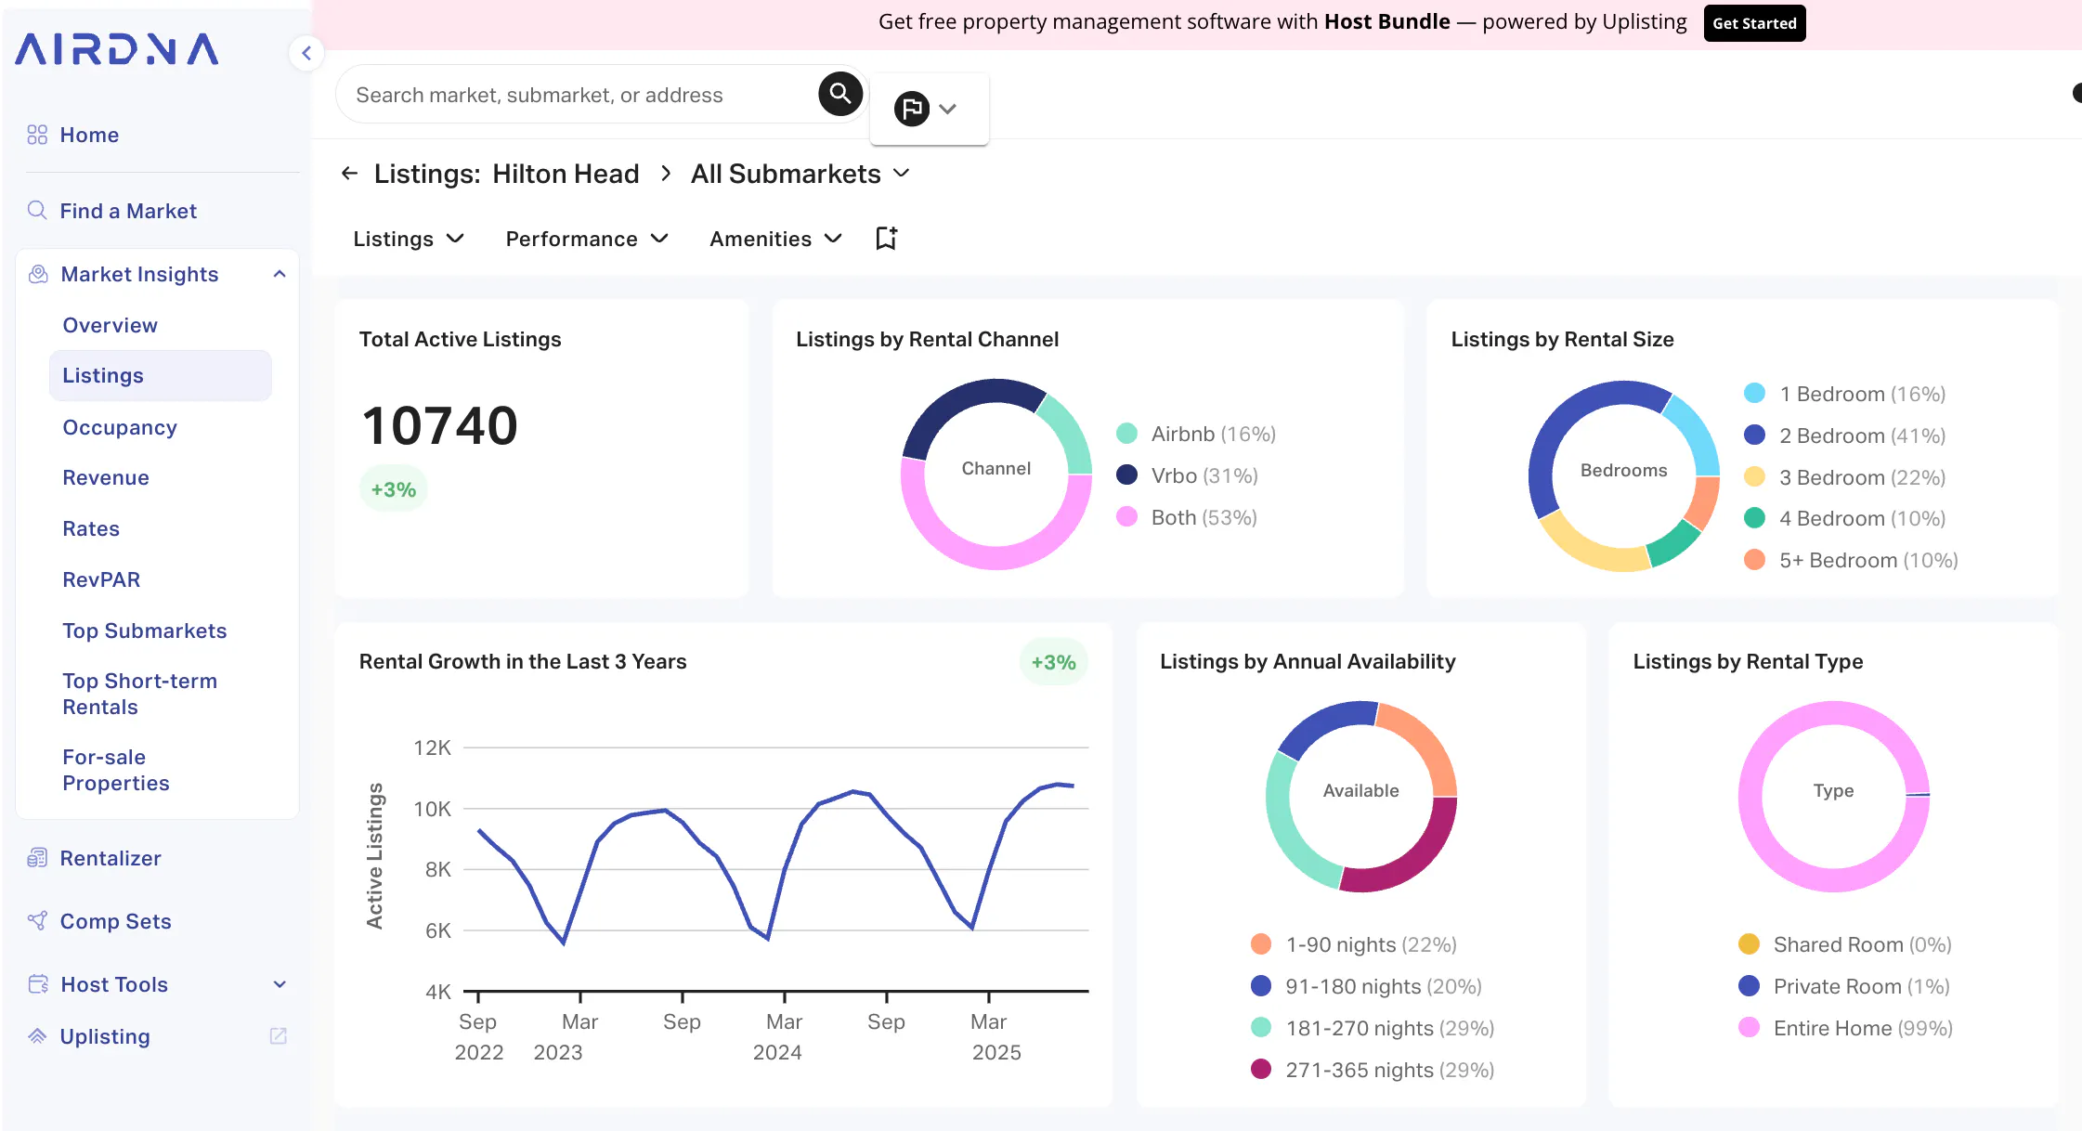2082x1131 pixels.
Task: Click the Get Started button
Action: (1754, 23)
